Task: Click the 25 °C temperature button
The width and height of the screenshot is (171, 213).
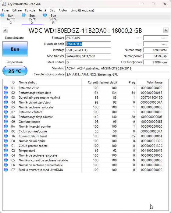Action: point(15,71)
